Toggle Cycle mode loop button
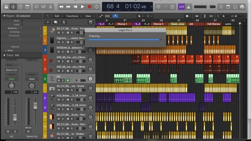This screenshot has height=141, width=251. click(x=96, y=7)
